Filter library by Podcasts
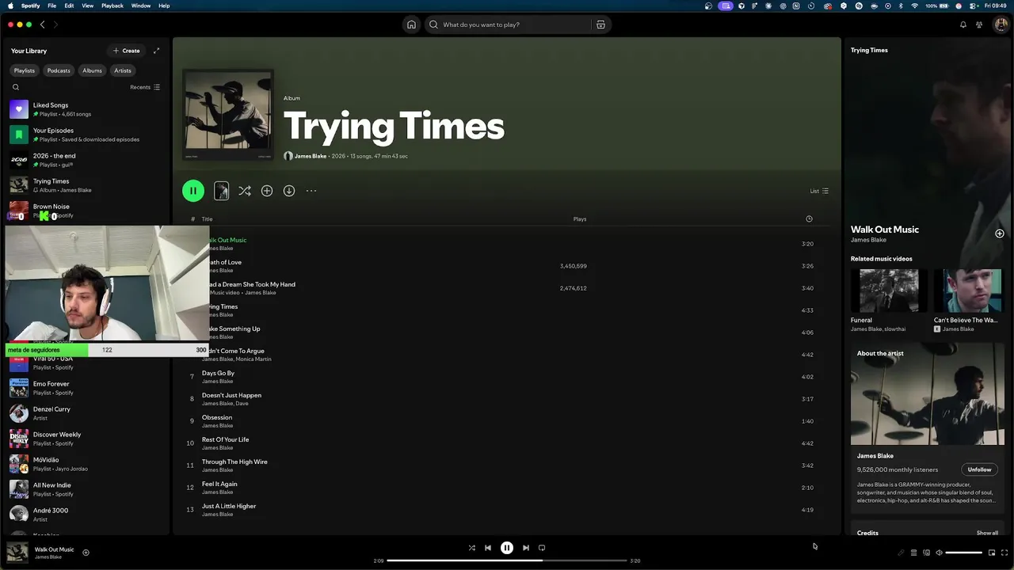Screen dimensions: 1014x570 tap(59, 70)
